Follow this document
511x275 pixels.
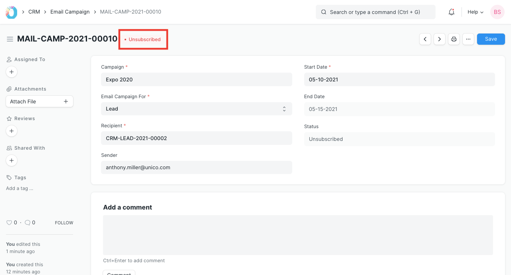(x=64, y=223)
